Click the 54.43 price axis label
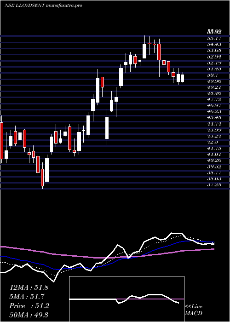The image size is (230, 322). click(x=214, y=44)
